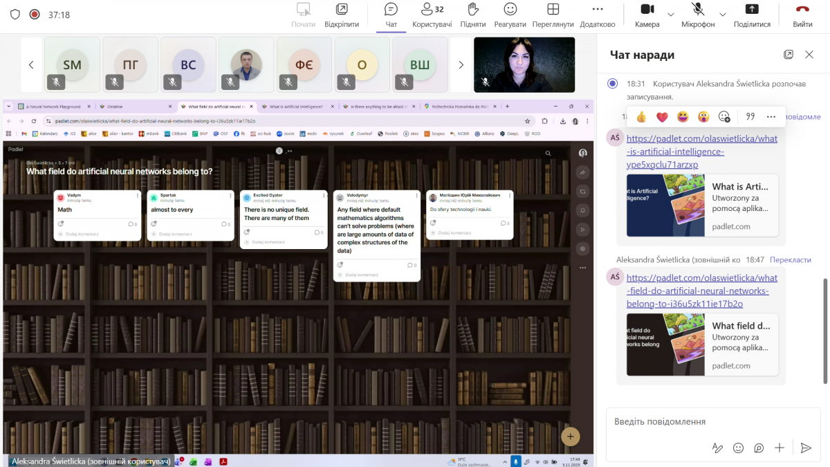Click the emoji picker in message box
The height and width of the screenshot is (467, 830).
coord(738,448)
